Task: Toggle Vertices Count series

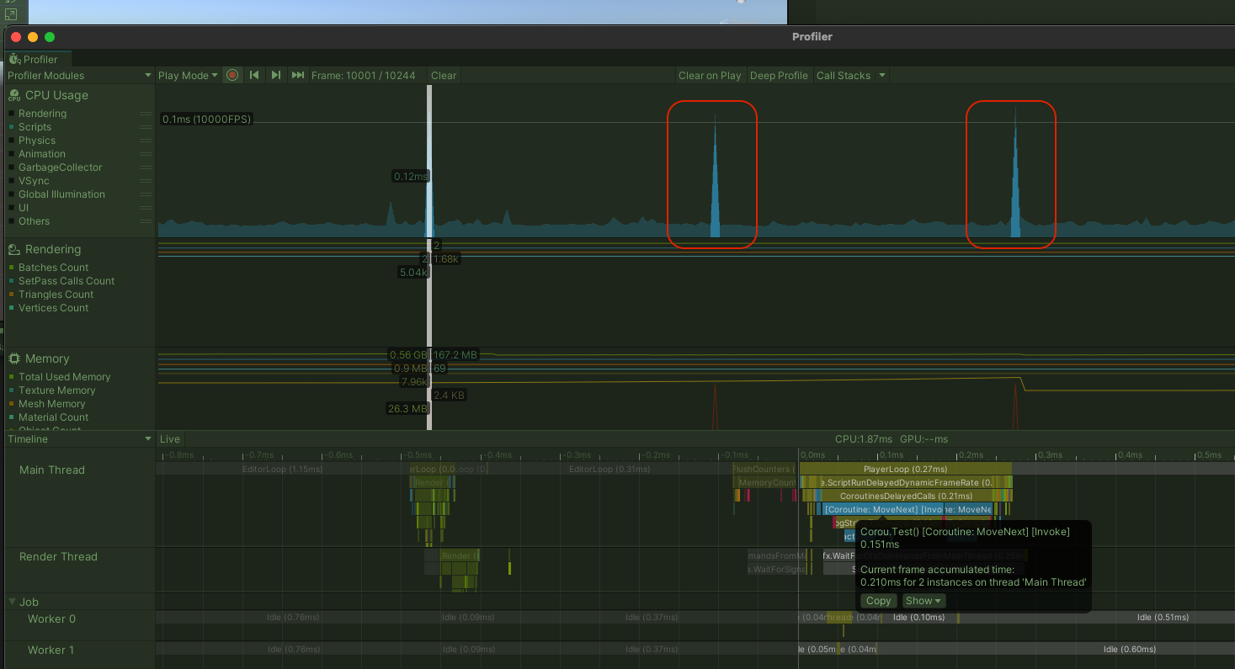Action: [x=12, y=308]
